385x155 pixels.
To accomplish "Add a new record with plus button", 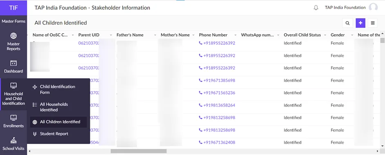I will pyautogui.click(x=360, y=23).
